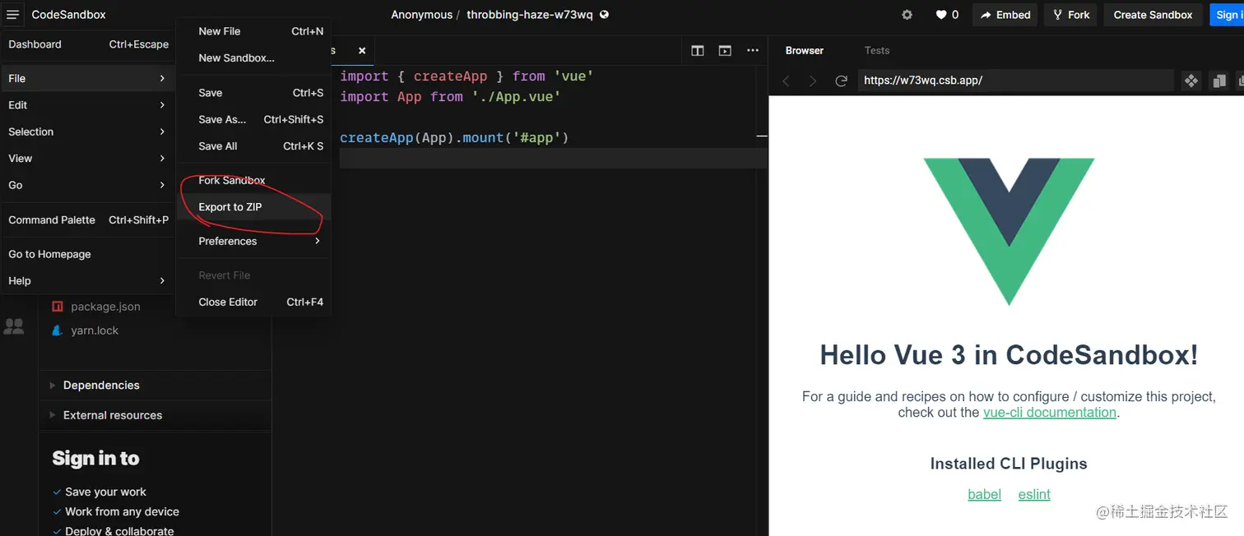Click the package.json file icon

click(58, 307)
